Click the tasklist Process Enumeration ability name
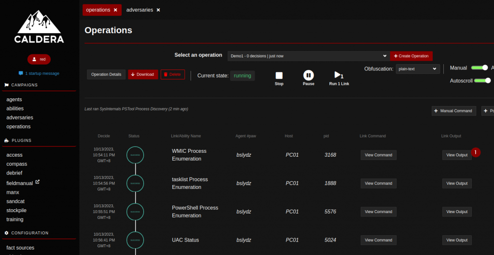Viewport: 494px width, 255px height. (190, 183)
